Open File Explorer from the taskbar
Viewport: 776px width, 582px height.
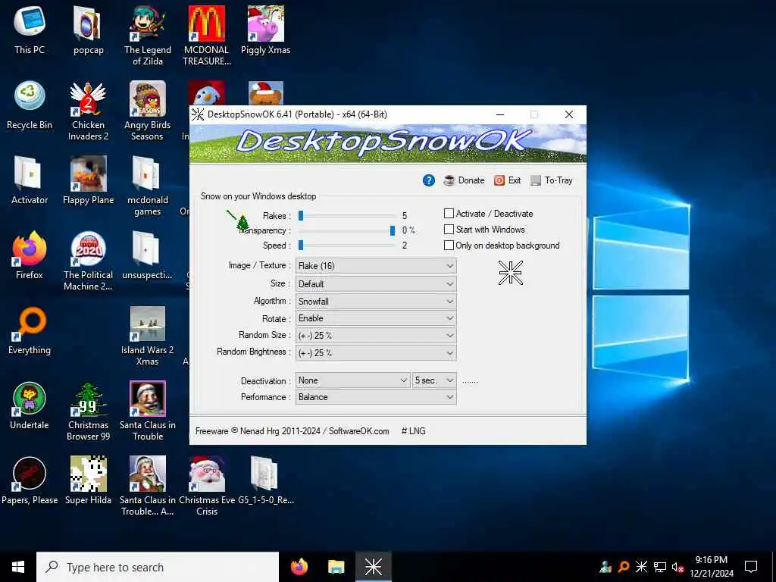336,567
